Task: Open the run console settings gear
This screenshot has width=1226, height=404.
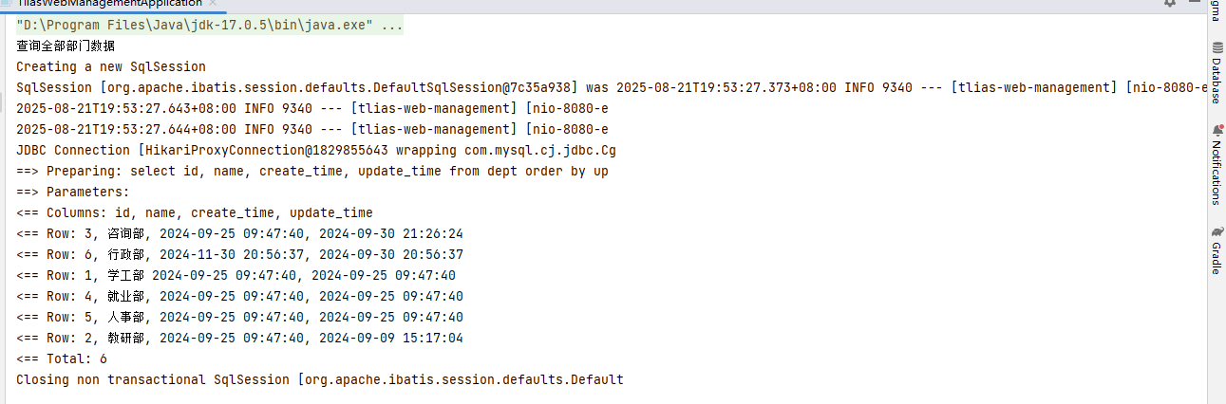Action: [1170, 4]
